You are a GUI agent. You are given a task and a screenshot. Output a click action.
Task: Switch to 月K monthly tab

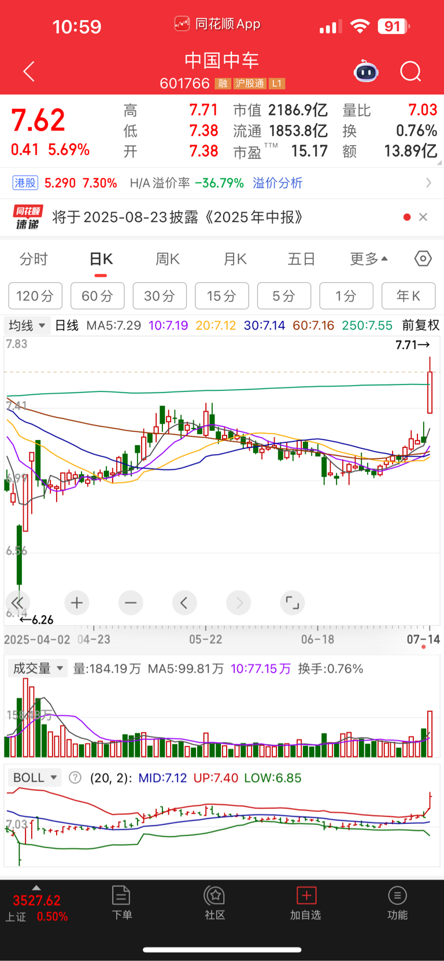pos(235,259)
